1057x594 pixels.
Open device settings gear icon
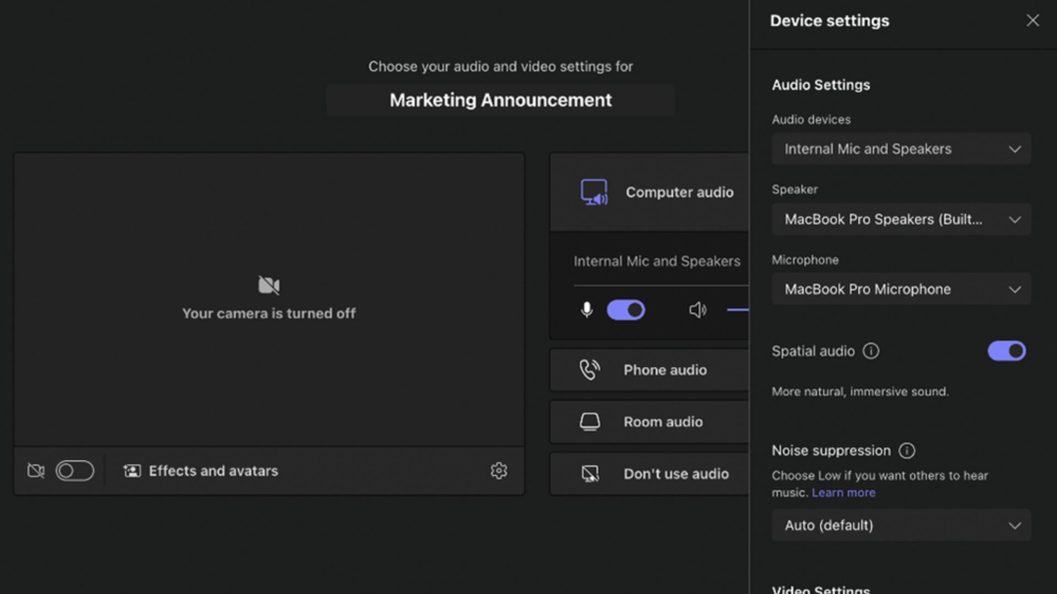click(499, 471)
